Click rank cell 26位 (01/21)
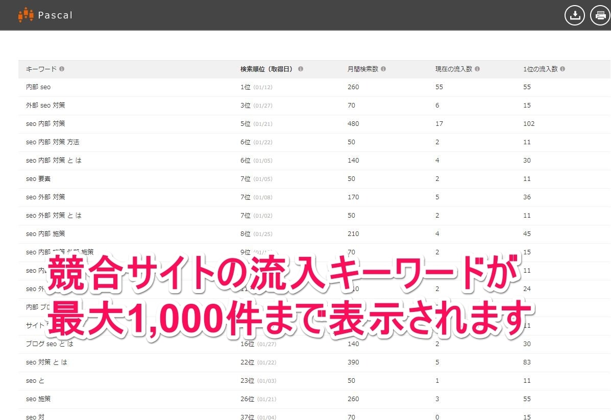This screenshot has height=420, width=611. [258, 399]
